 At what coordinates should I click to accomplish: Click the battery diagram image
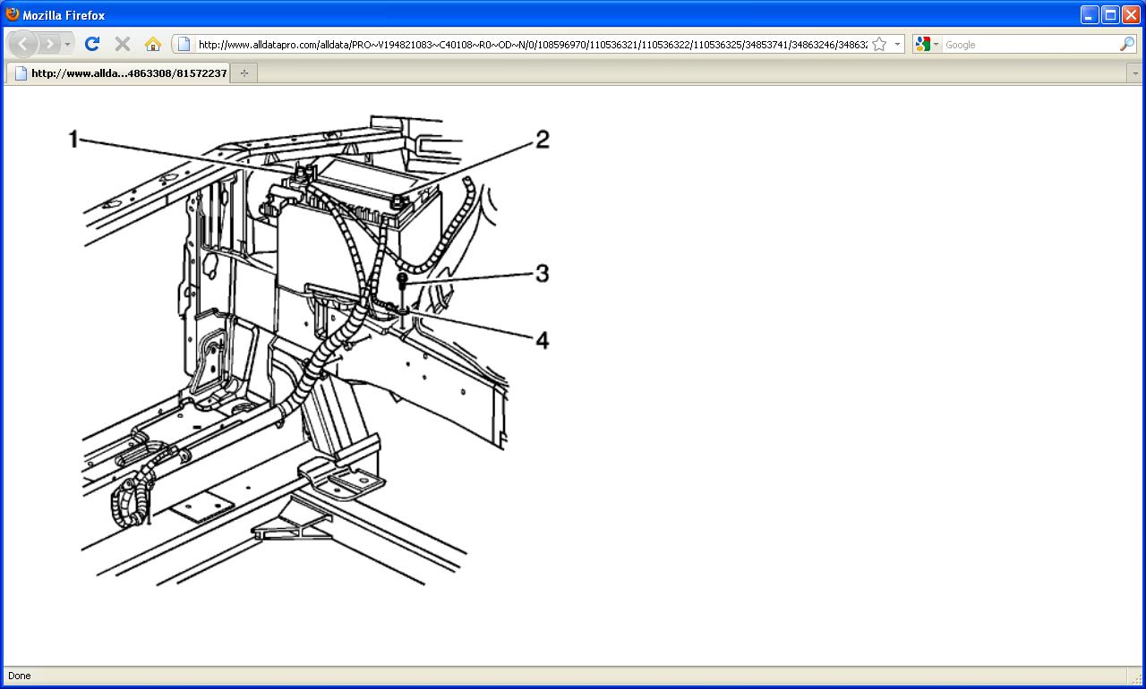[310, 350]
